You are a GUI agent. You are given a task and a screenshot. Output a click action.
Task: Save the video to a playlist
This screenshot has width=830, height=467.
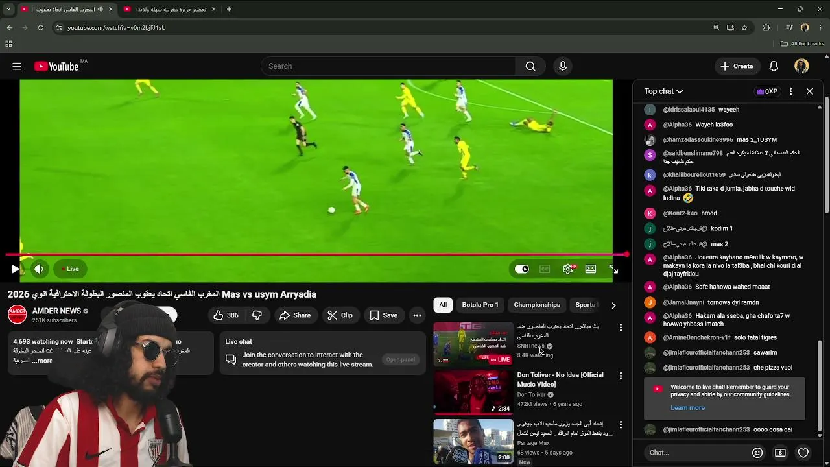(x=383, y=315)
